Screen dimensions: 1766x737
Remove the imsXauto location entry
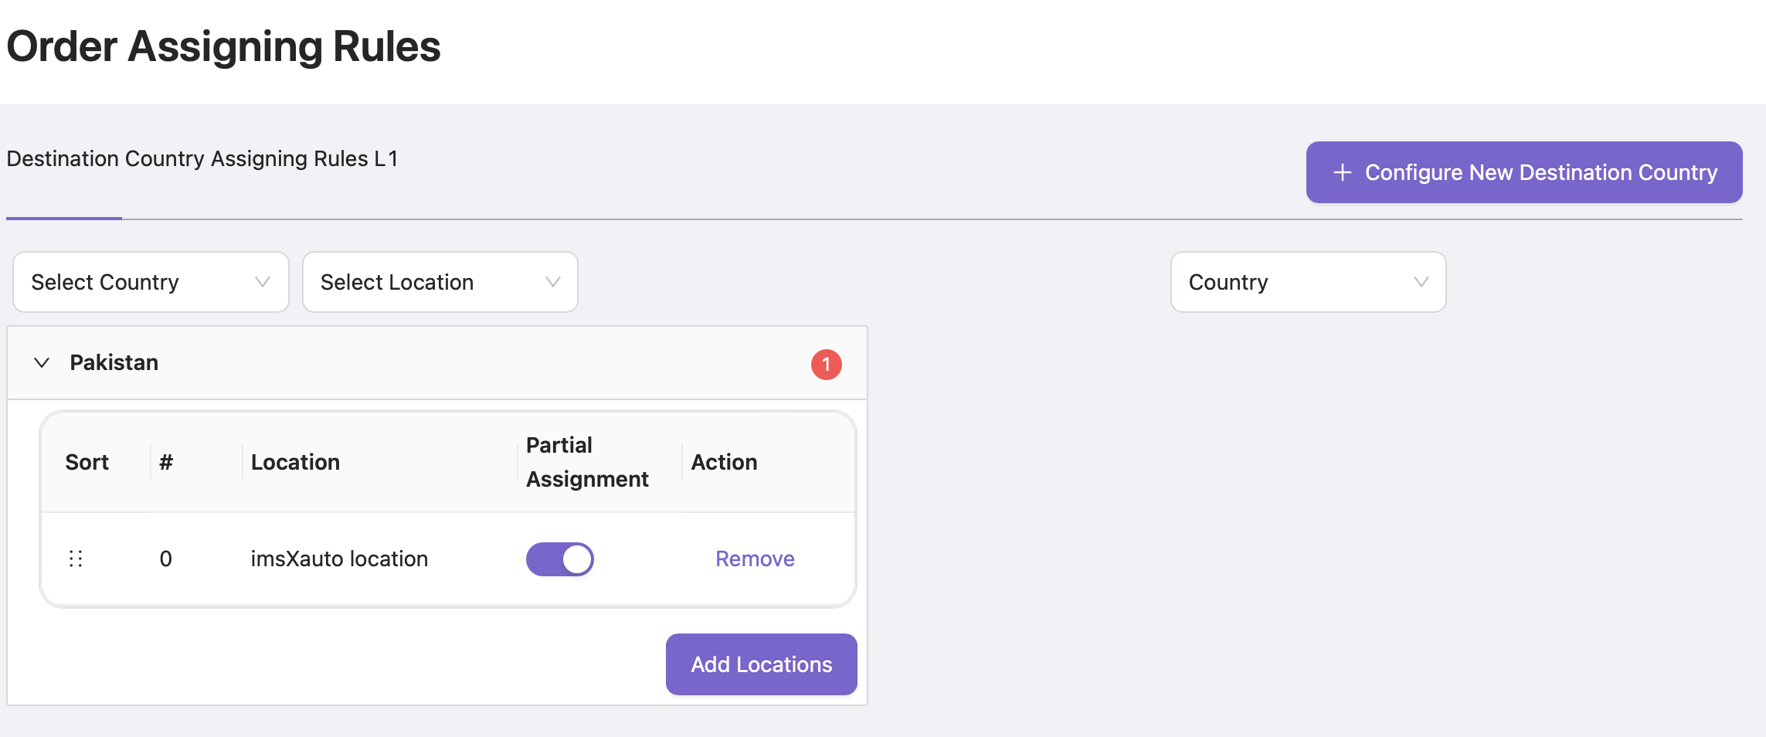point(755,559)
